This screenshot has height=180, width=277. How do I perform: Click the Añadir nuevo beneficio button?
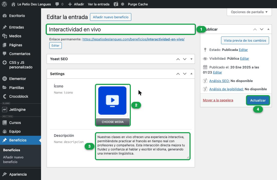point(111,17)
